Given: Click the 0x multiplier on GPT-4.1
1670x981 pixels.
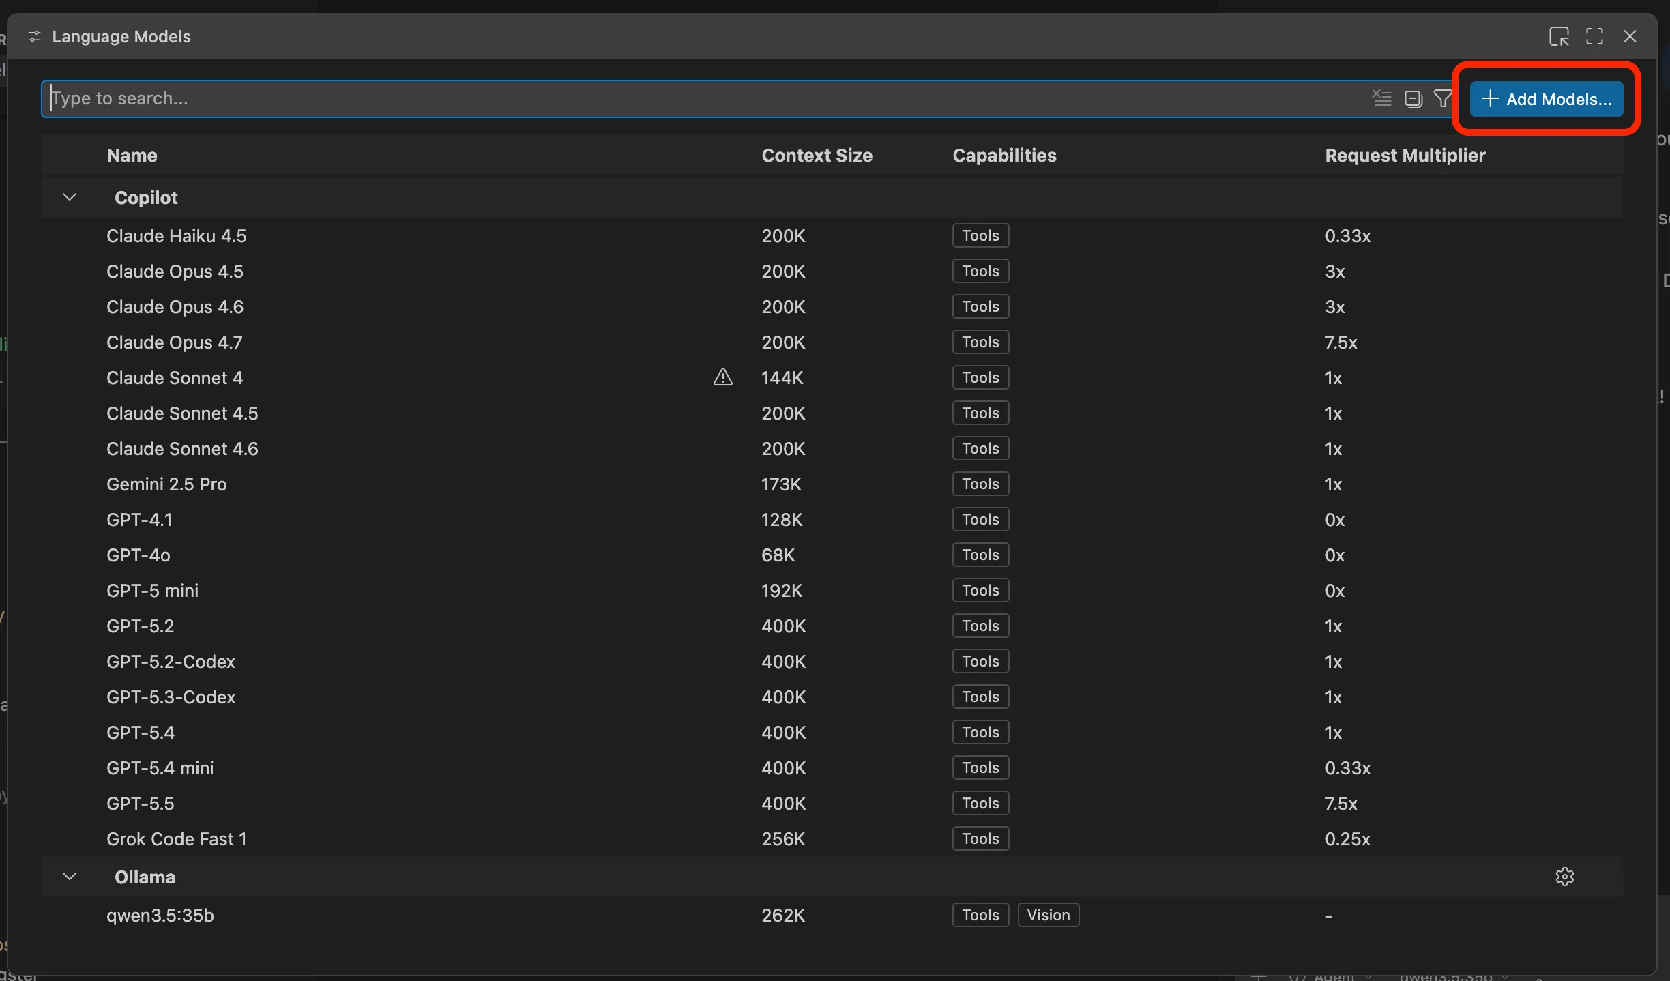Looking at the screenshot, I should [1334, 520].
